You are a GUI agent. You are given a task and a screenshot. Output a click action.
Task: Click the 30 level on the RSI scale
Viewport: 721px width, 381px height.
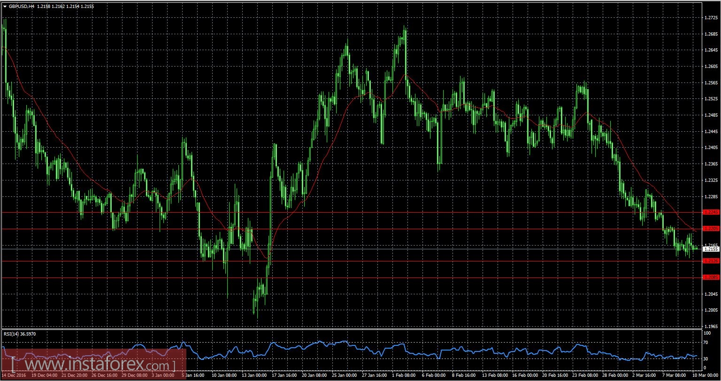click(706, 359)
